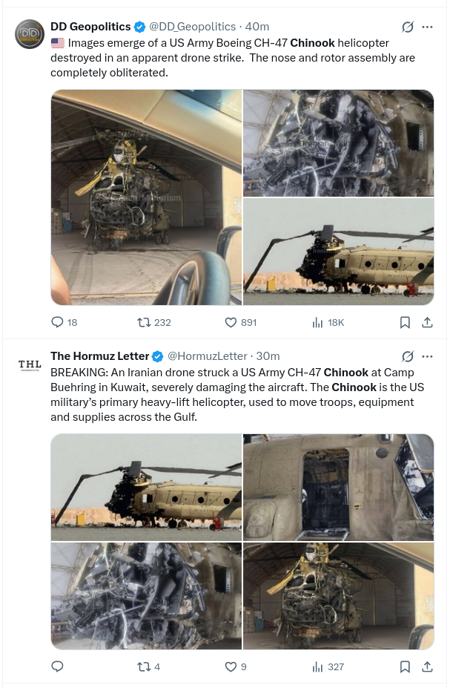This screenshot has height=688, width=453.
Task: Open the DD Geopolitics display name link
Action: coord(90,27)
